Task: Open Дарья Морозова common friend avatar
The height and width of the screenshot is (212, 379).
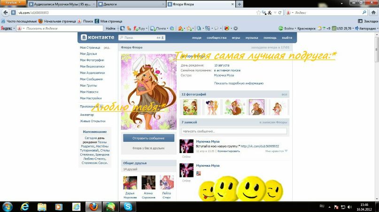Action: pos(130,183)
